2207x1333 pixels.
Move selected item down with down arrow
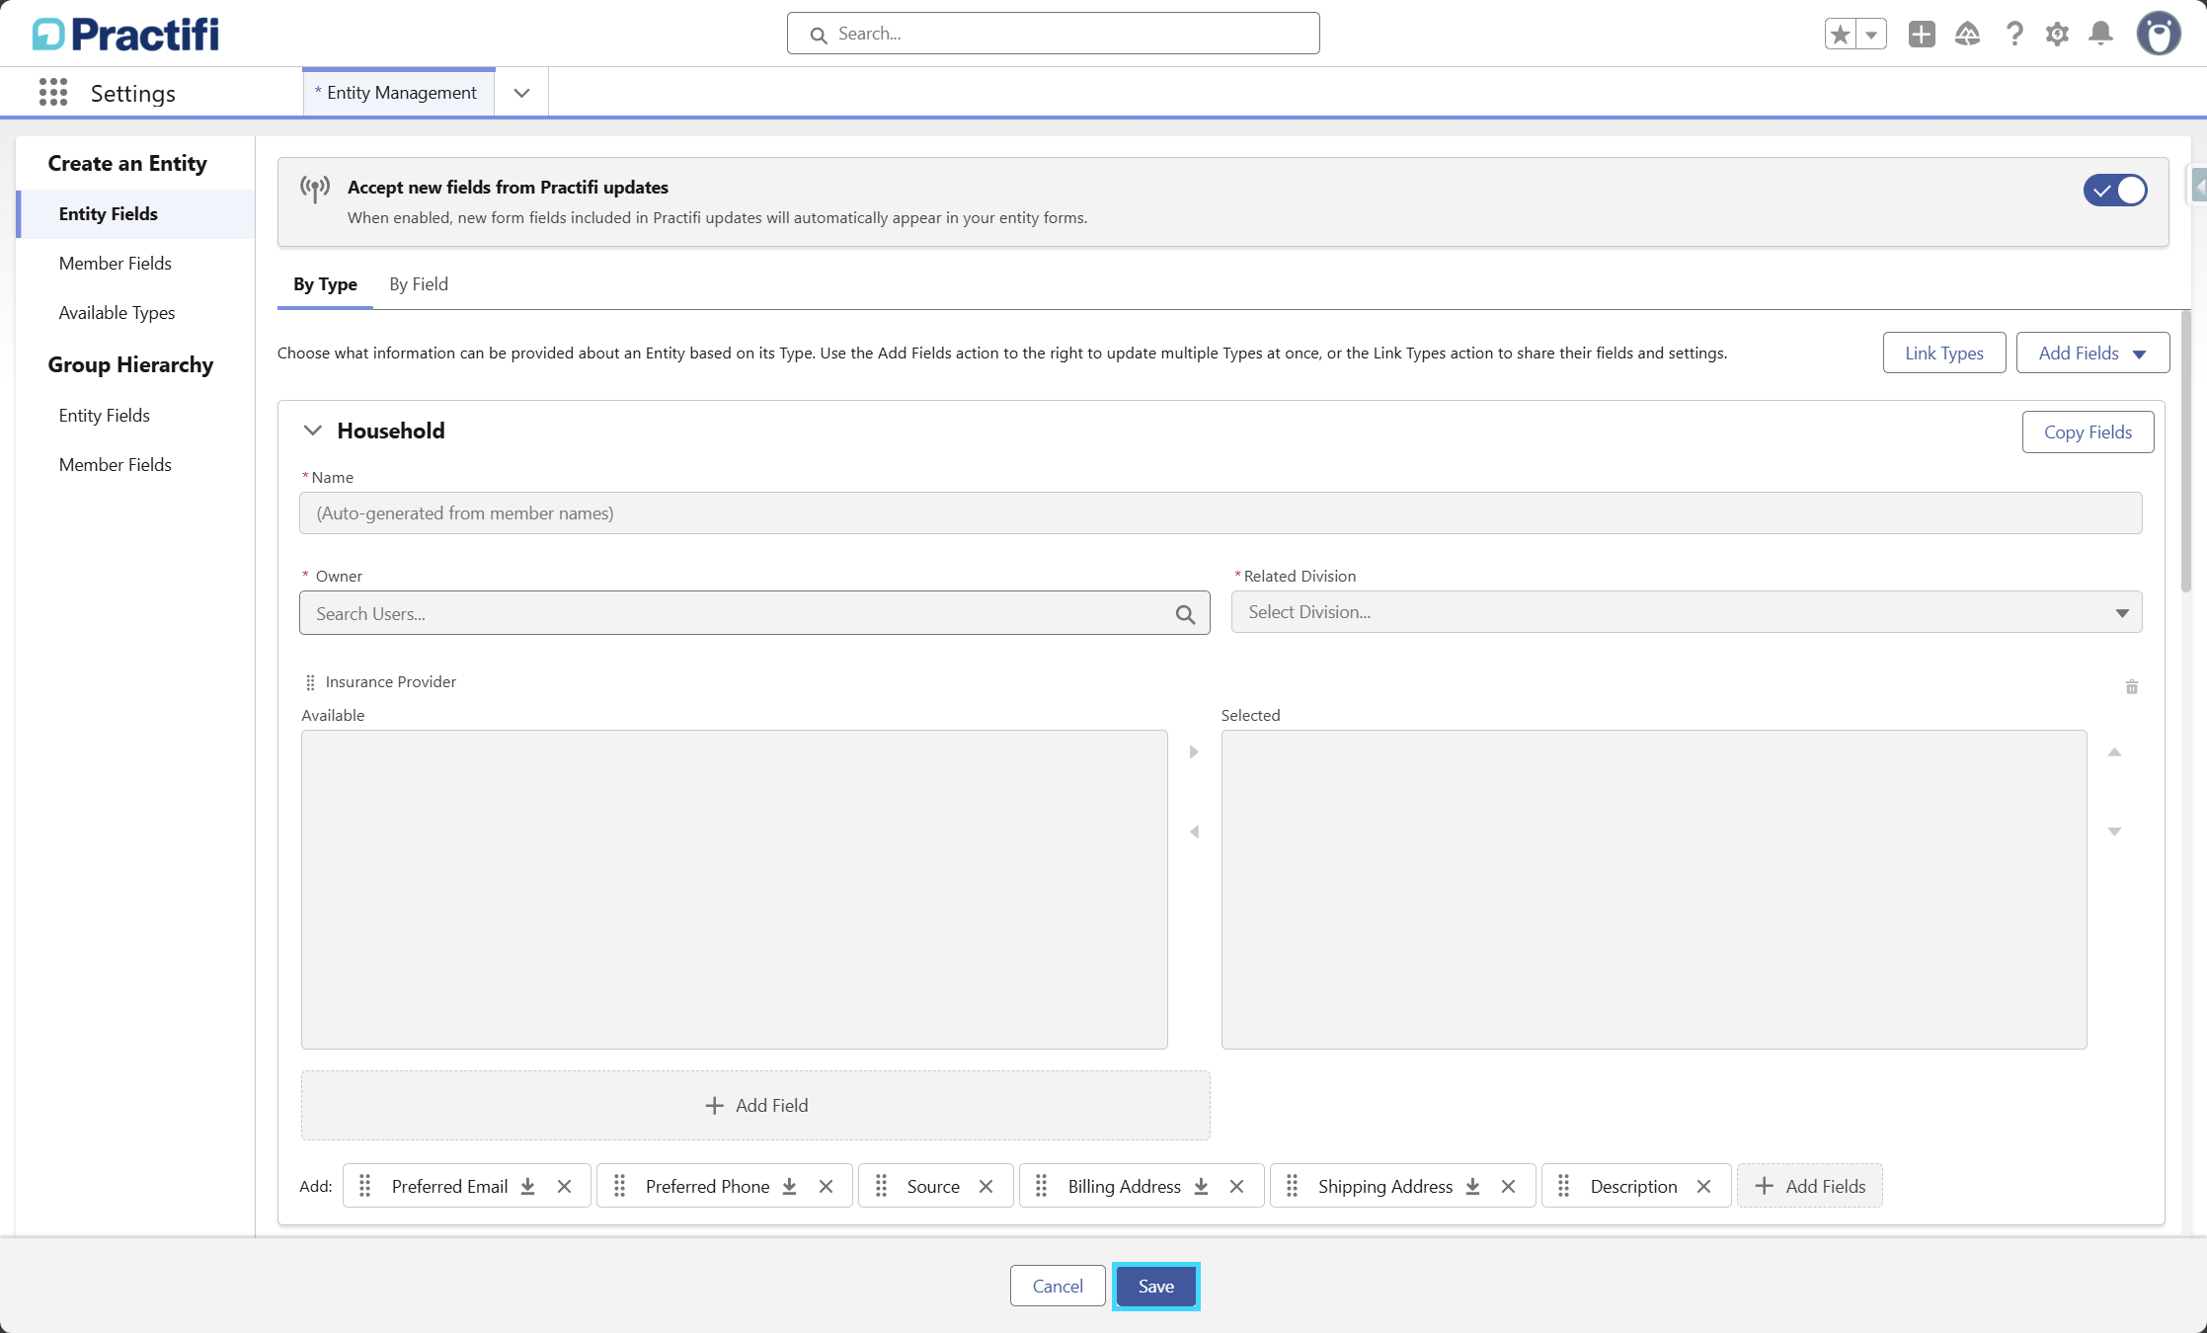pyautogui.click(x=2114, y=831)
